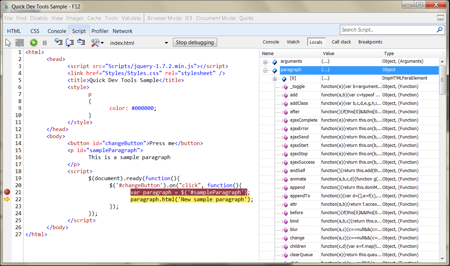Screen dimensions: 450x266
Task: Click the green Continue play button
Action: coord(34,43)
